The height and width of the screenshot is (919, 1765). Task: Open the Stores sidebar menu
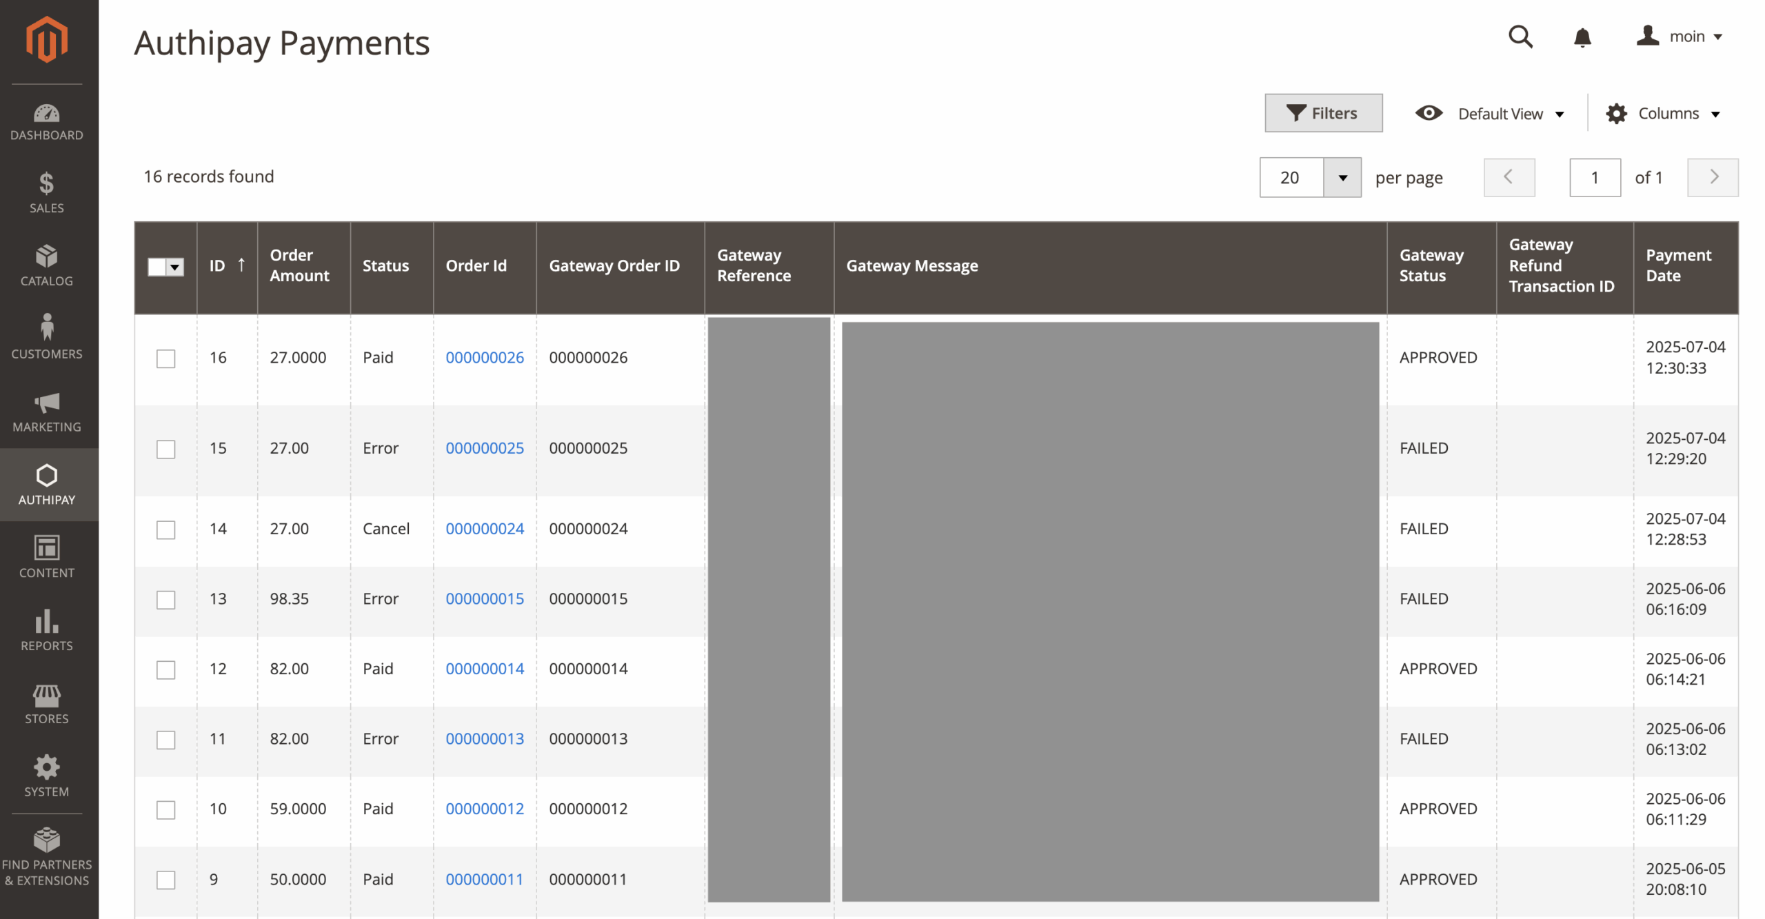(46, 704)
